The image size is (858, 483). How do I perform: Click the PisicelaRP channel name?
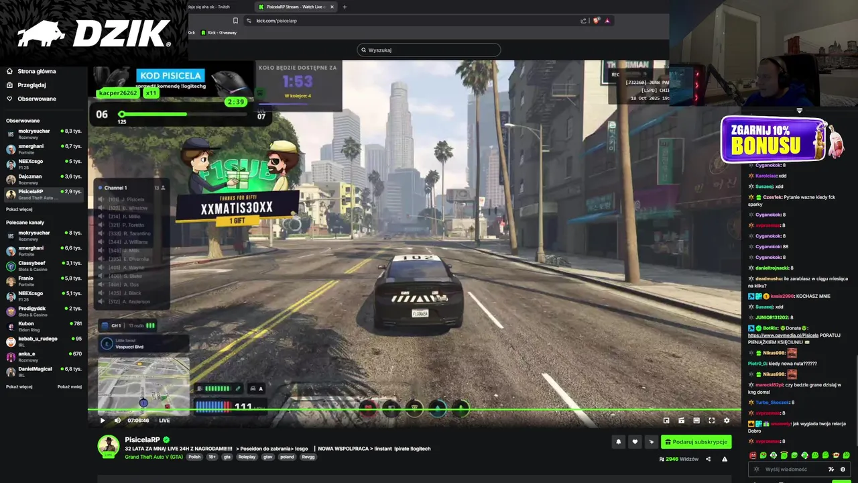[x=142, y=439]
